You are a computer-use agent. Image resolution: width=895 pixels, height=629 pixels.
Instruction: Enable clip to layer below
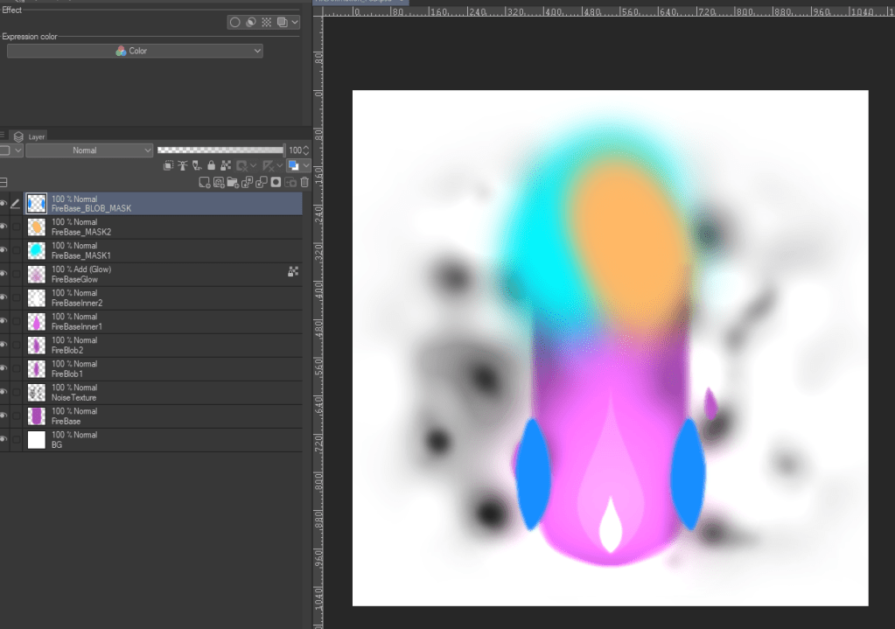169,165
